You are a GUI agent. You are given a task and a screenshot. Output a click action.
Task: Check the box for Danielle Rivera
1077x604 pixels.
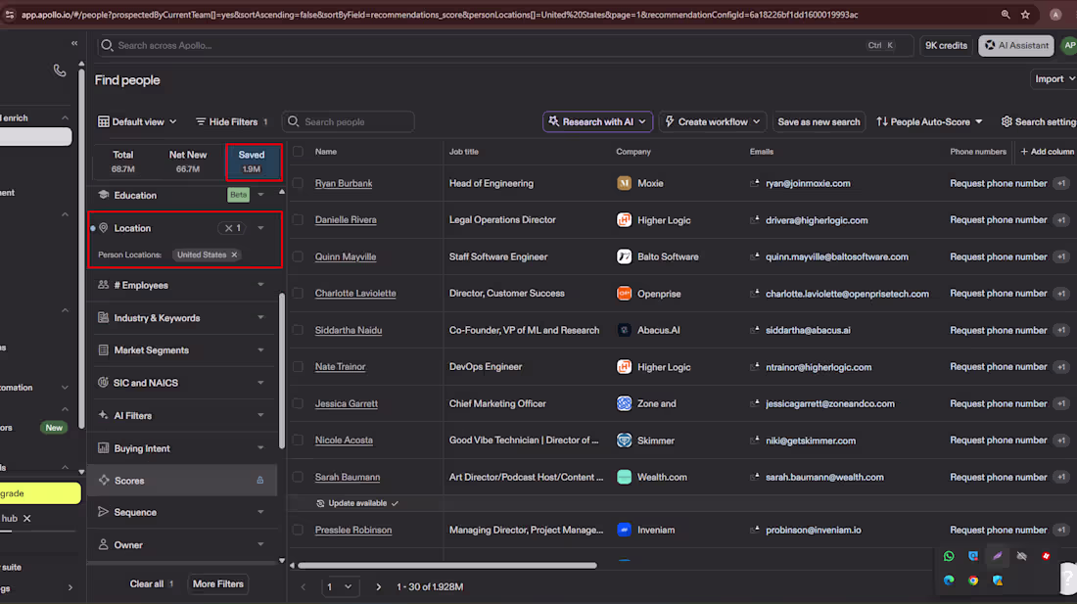click(298, 219)
